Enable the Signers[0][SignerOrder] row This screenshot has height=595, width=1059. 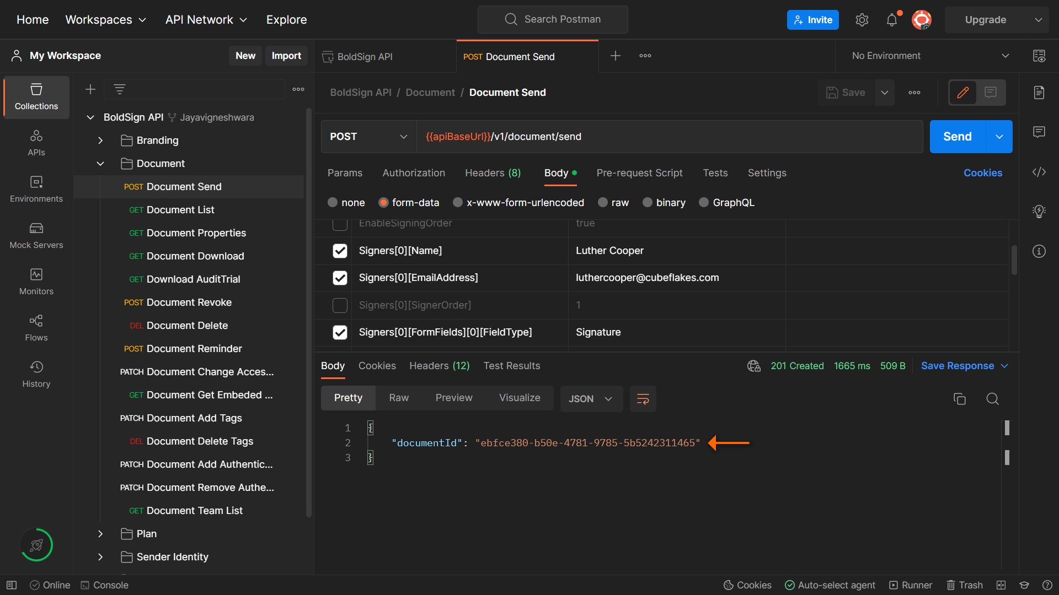[x=340, y=305]
